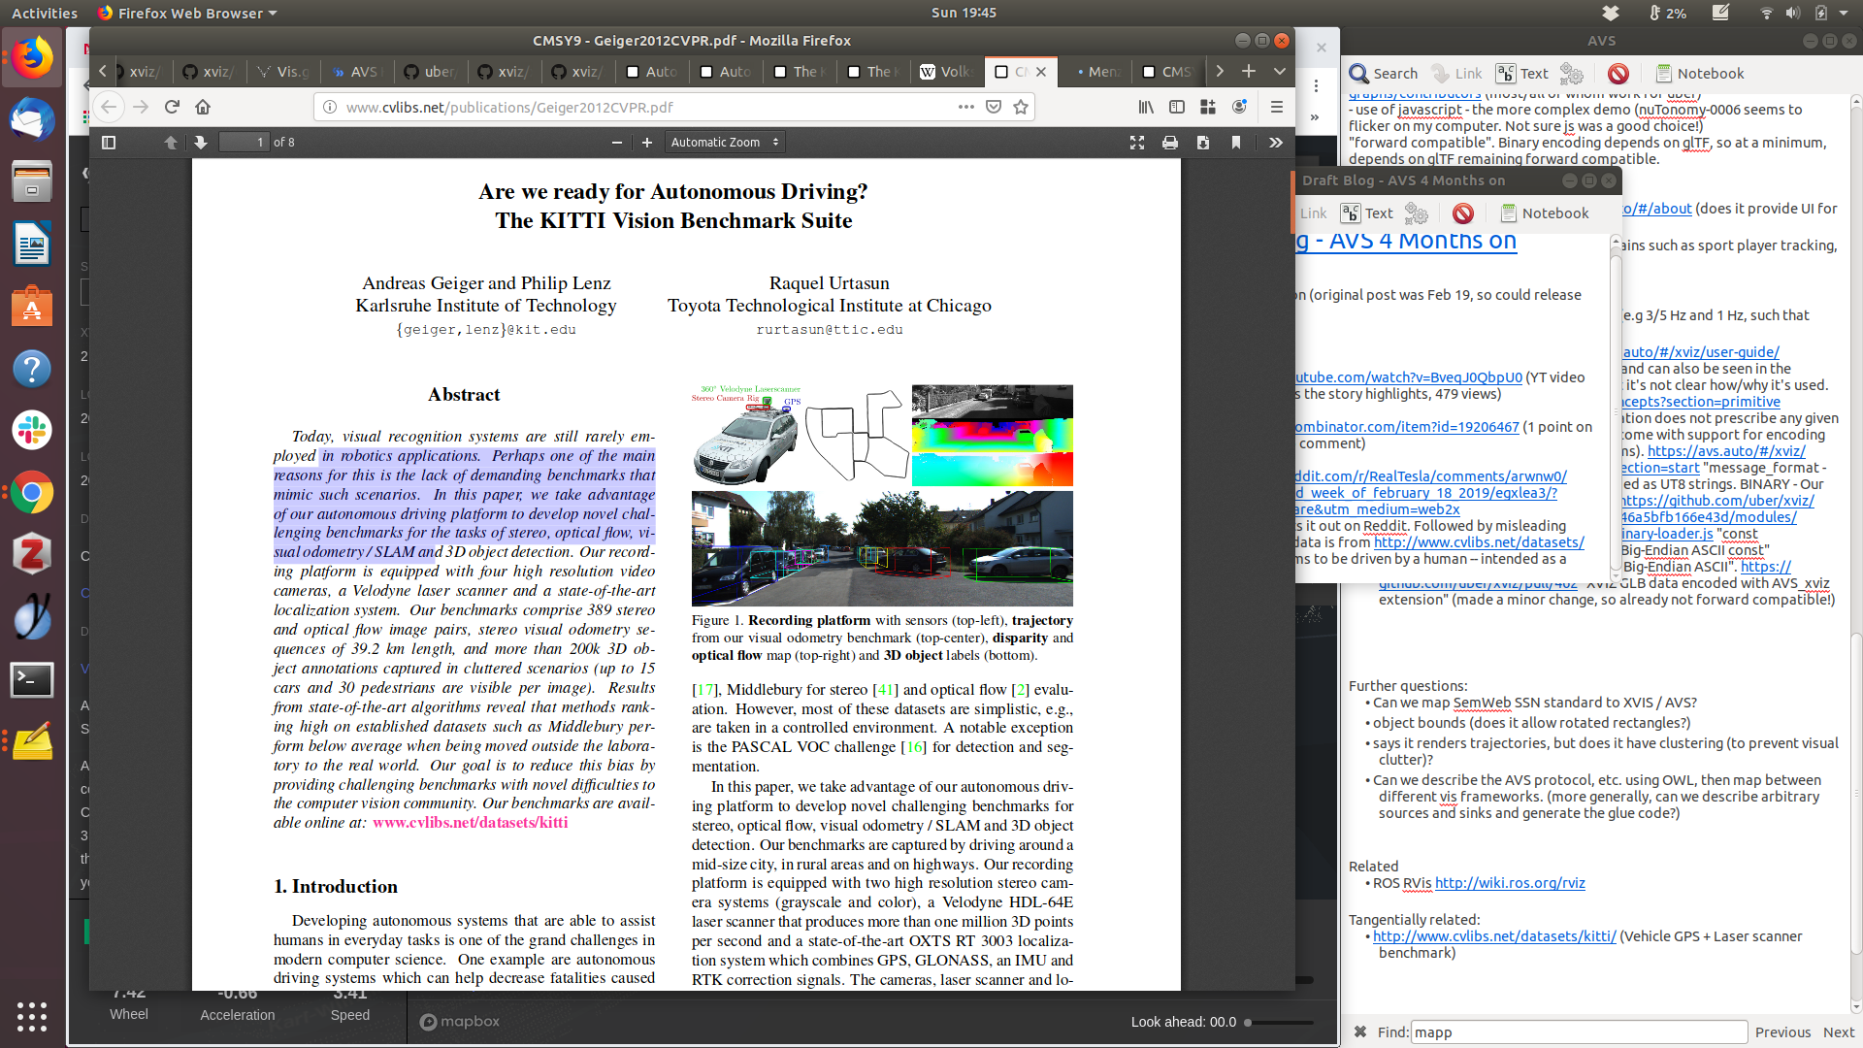This screenshot has width=1863, height=1048.
Task: Click the PDF zoom out button
Action: pos(617,143)
